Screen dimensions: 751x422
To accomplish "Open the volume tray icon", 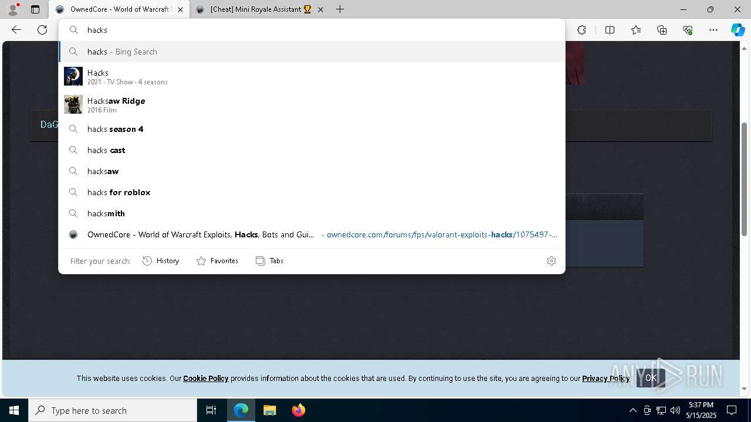I will click(x=675, y=410).
